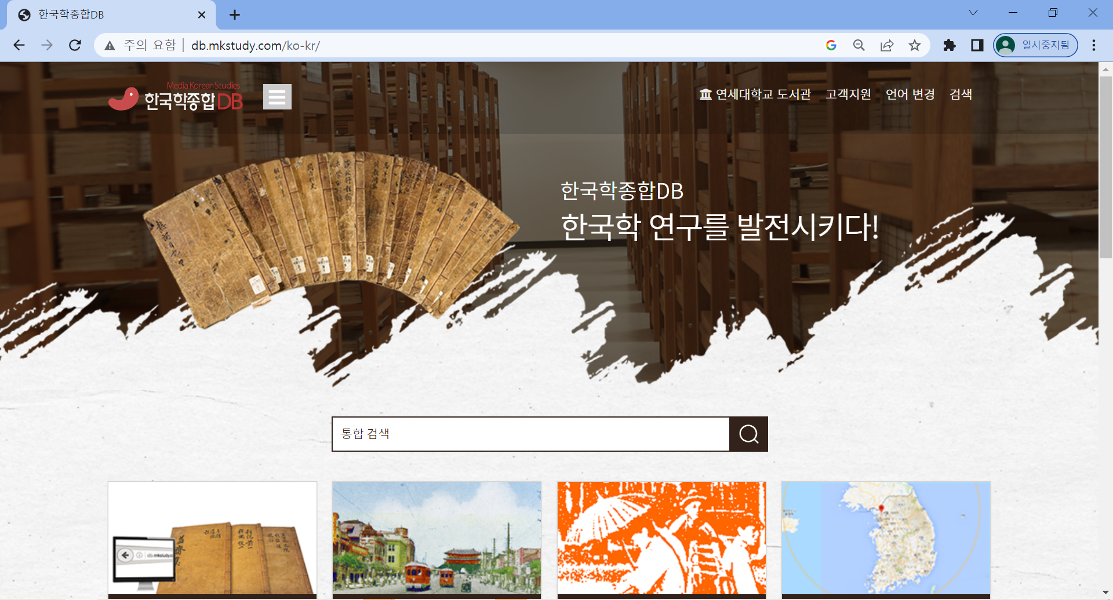Click the search magnifier button
Image resolution: width=1113 pixels, height=600 pixels.
coord(748,434)
